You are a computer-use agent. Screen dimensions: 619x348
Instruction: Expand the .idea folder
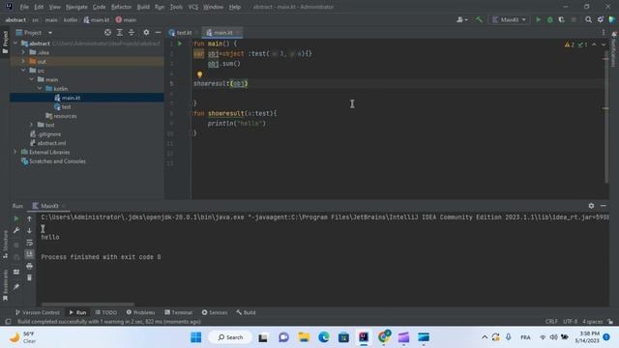tap(23, 52)
